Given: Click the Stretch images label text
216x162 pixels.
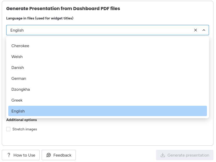Looking at the screenshot, I should point(25,129).
